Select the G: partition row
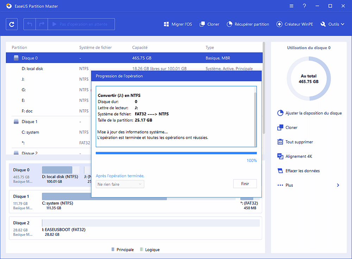This screenshot has height=259, width=352. 49,90
